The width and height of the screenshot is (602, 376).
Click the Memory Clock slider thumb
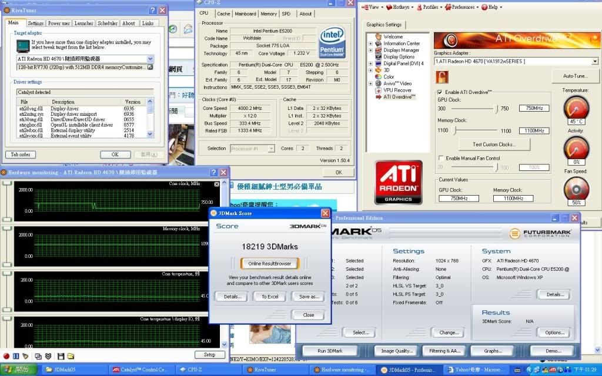[x=456, y=131]
